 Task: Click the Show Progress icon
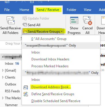[x=74, y=20]
